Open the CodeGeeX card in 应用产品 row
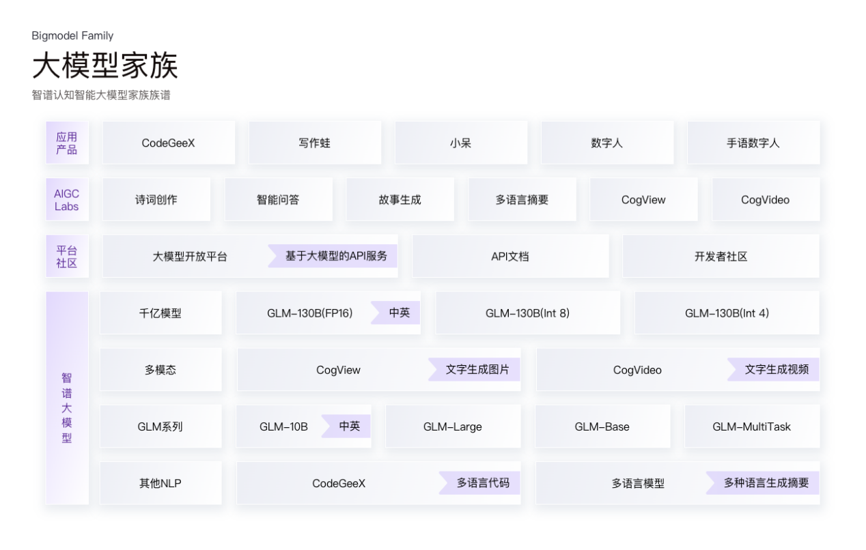Image resolution: width=866 pixels, height=550 pixels. [x=169, y=143]
